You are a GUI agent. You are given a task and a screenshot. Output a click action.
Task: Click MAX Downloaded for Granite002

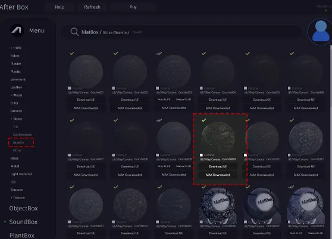point(130,108)
